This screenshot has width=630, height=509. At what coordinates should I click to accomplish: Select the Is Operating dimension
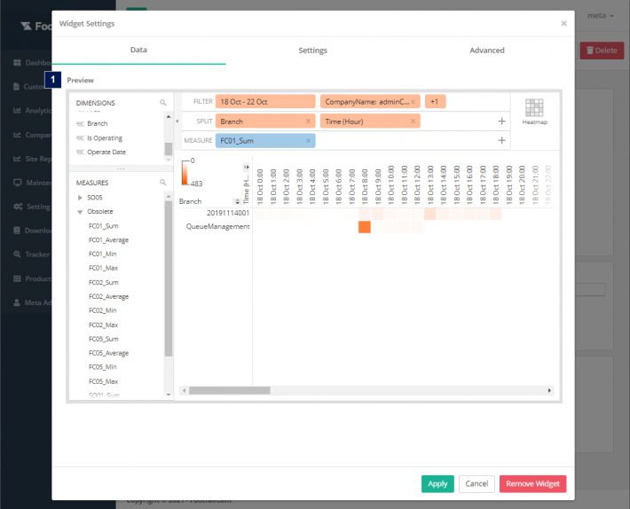105,138
